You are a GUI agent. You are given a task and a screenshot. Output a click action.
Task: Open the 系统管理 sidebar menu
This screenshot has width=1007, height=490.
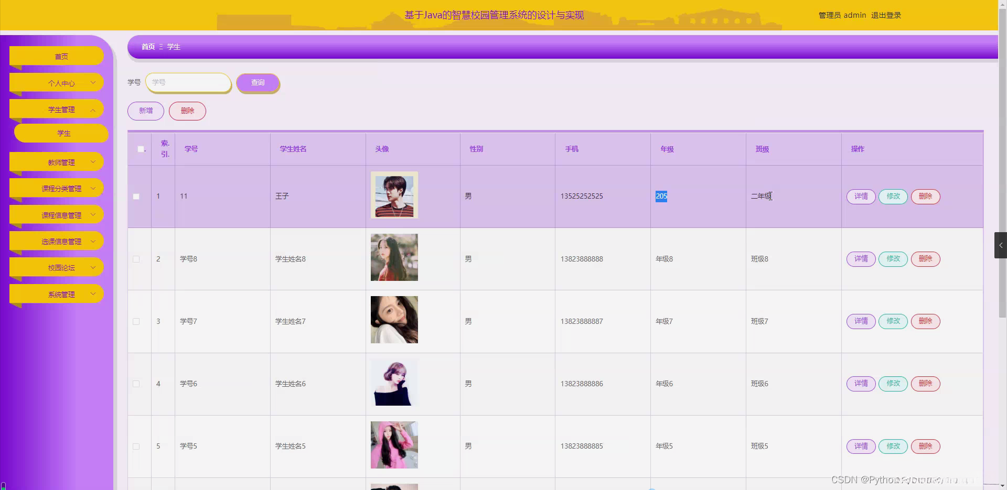pos(57,294)
